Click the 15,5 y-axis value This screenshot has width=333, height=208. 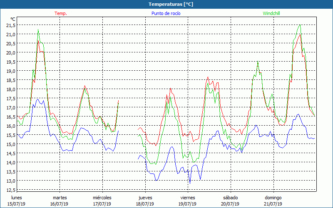tap(11, 135)
